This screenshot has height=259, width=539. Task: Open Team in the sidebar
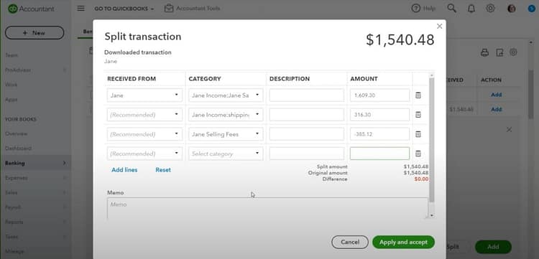11,55
